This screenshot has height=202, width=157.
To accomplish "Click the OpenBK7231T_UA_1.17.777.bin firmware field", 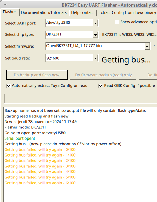I will tap(95, 46).
